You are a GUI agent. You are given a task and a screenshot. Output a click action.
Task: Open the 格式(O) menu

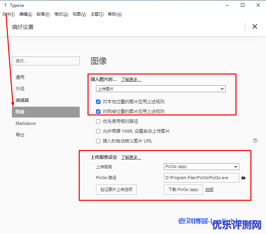[61, 14]
